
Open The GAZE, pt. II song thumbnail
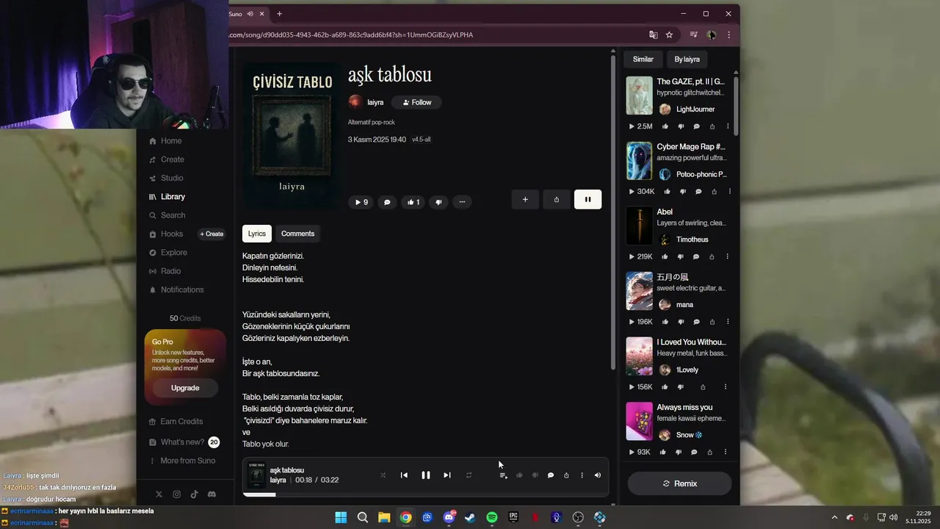tap(639, 96)
